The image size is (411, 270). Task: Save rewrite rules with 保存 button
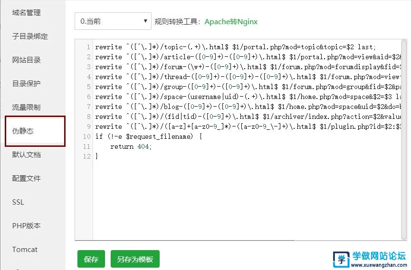click(x=91, y=259)
